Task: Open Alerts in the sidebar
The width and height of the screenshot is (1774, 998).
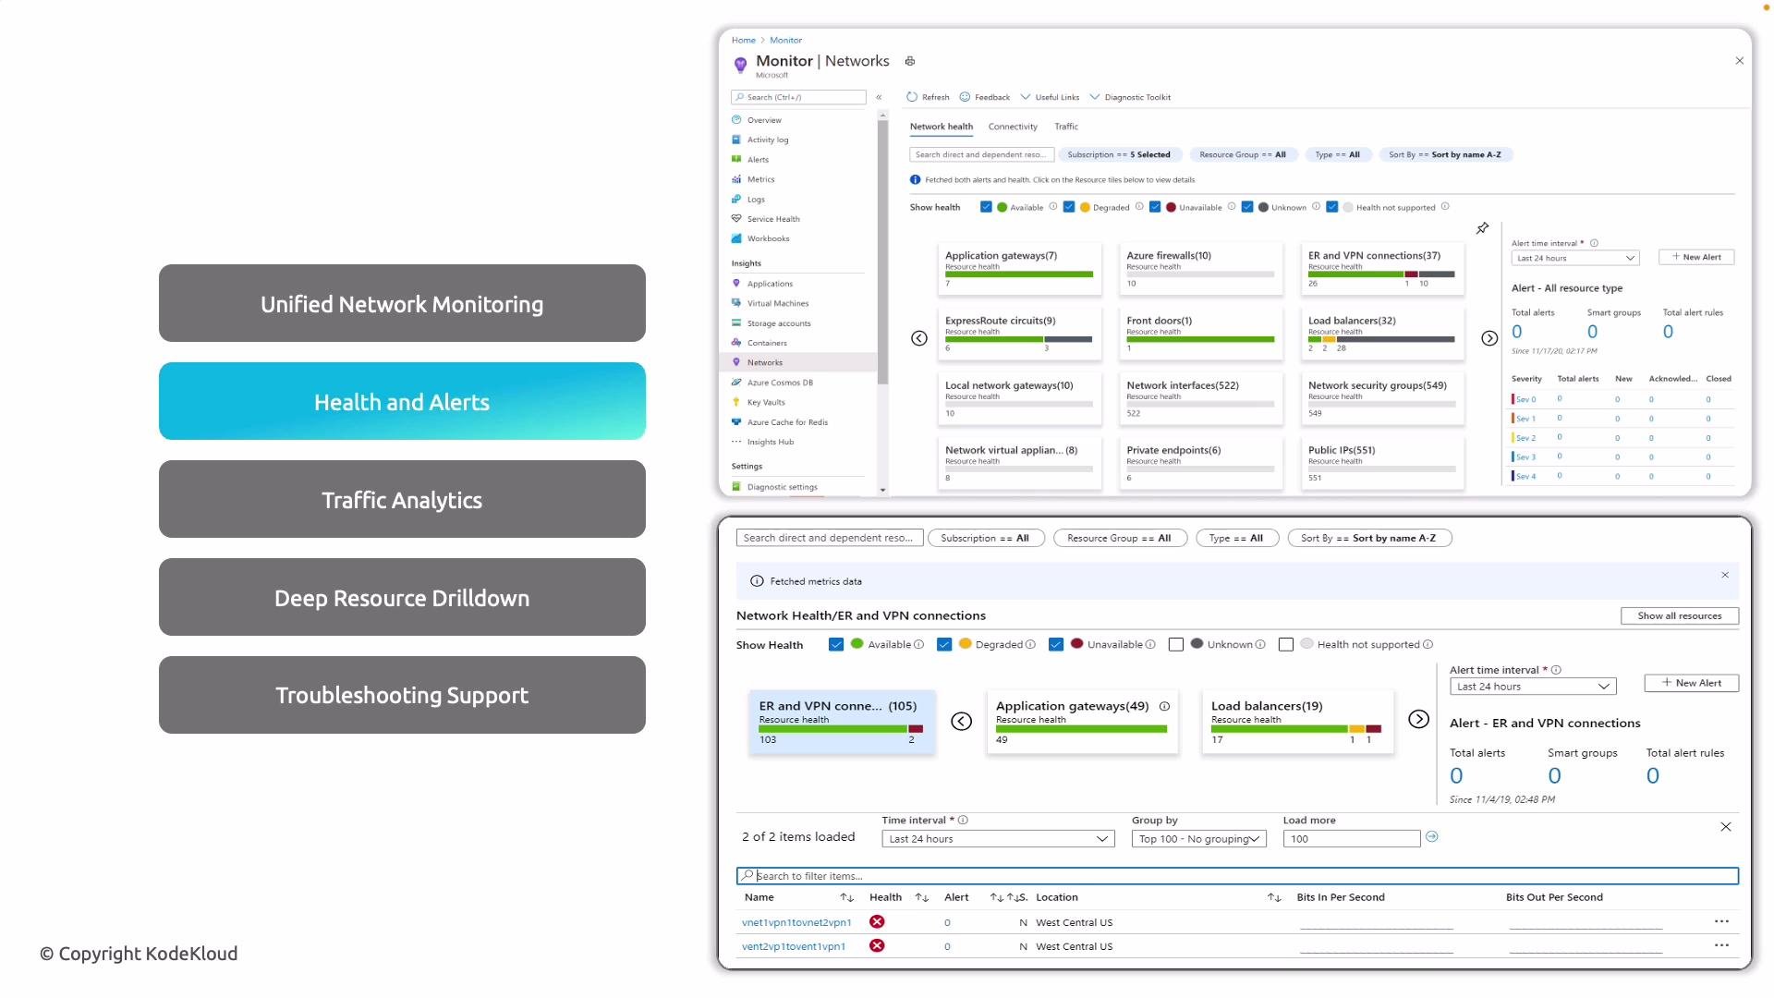Action: click(x=758, y=160)
